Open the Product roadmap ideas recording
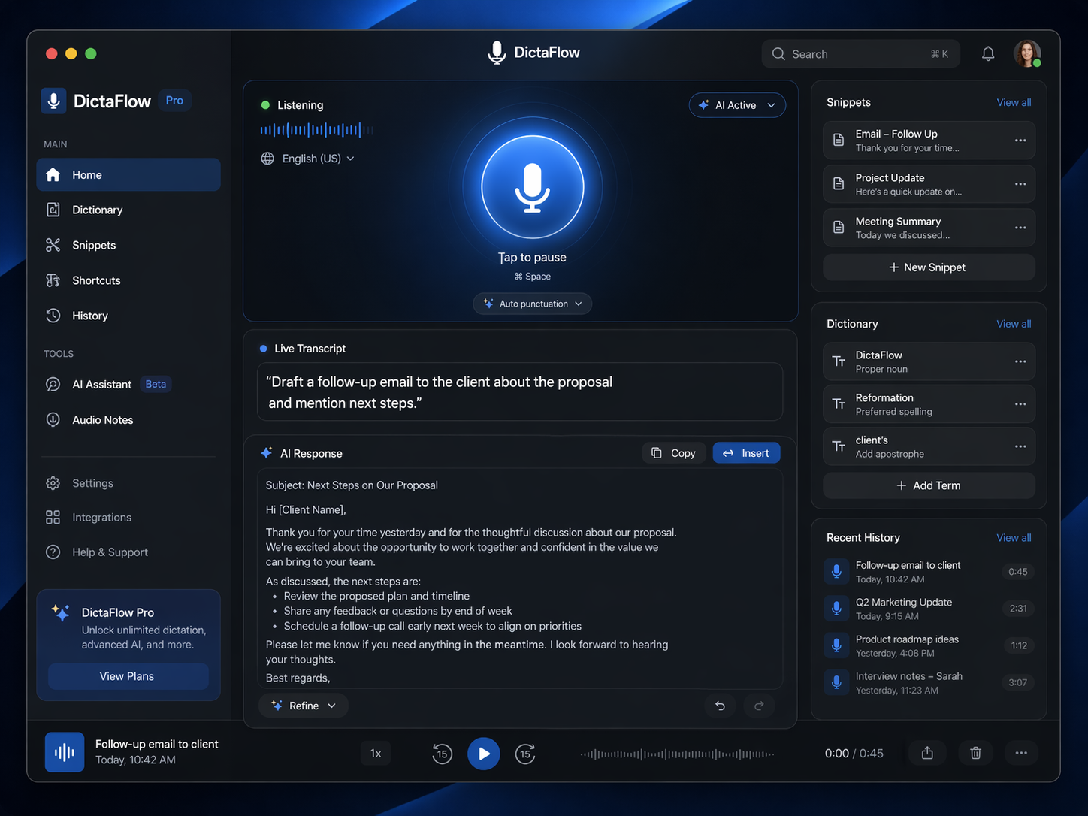Viewport: 1088px width, 816px height. click(929, 645)
